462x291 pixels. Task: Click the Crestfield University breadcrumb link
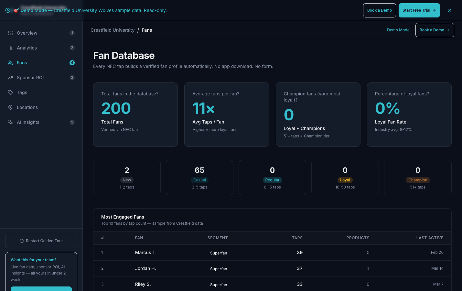[x=113, y=30]
